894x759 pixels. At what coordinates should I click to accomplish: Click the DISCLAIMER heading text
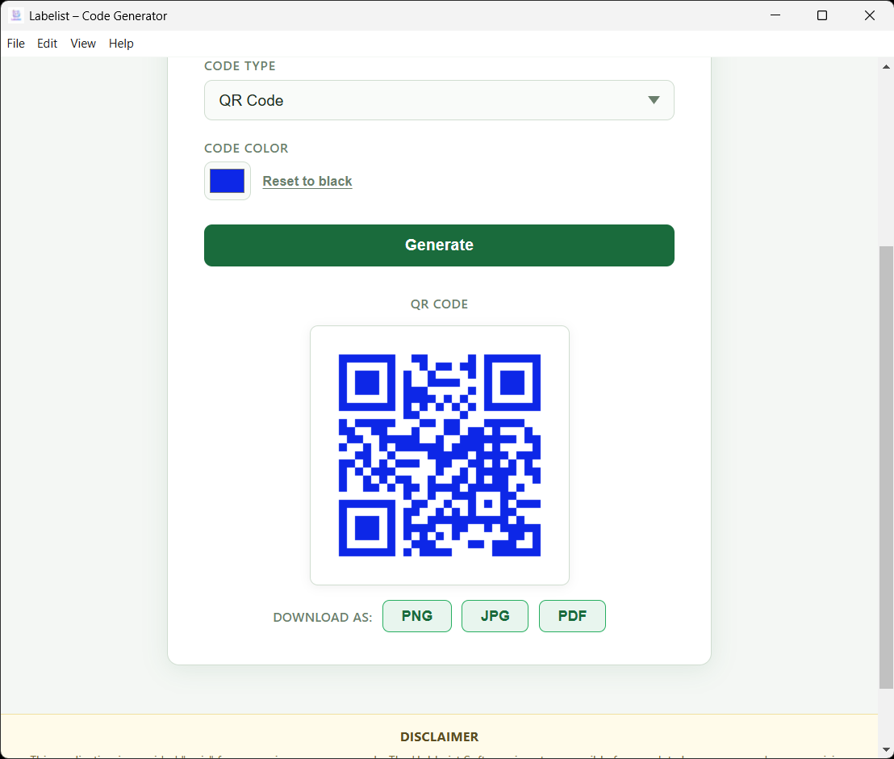pyautogui.click(x=439, y=736)
